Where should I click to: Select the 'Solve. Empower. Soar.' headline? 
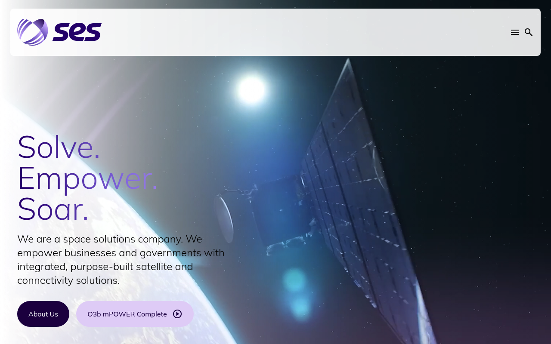click(x=88, y=178)
